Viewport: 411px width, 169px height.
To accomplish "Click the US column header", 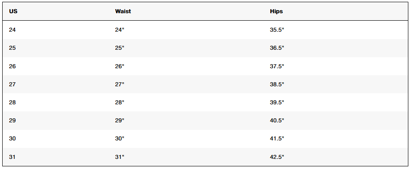I will tap(13, 11).
